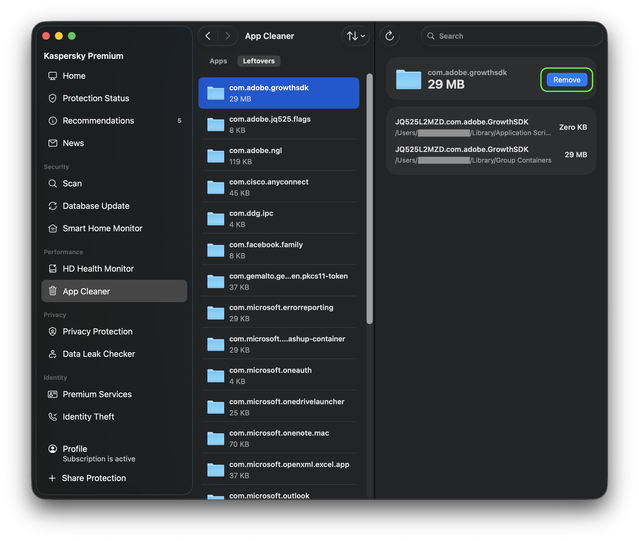Click the com.facebook.family folder icon
This screenshot has height=541, width=639.
216,250
